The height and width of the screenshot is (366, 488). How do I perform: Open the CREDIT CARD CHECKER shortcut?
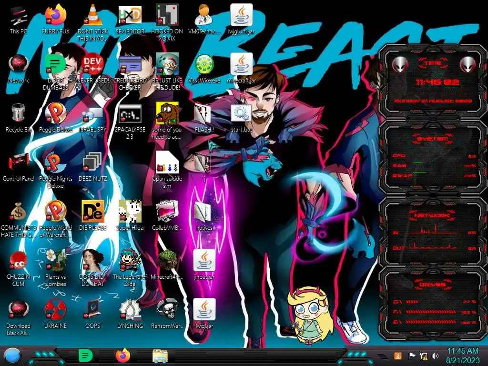130,64
